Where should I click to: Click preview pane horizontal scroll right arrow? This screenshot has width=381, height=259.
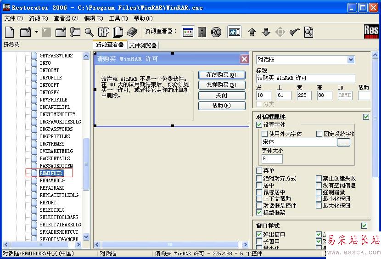(x=246, y=244)
